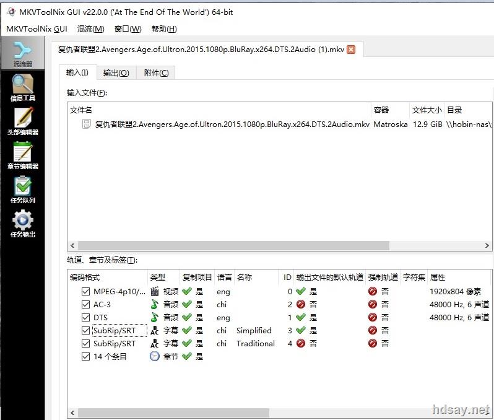
Task: Click the red forced-track icon of MPEG-4 row
Action: pos(373,291)
